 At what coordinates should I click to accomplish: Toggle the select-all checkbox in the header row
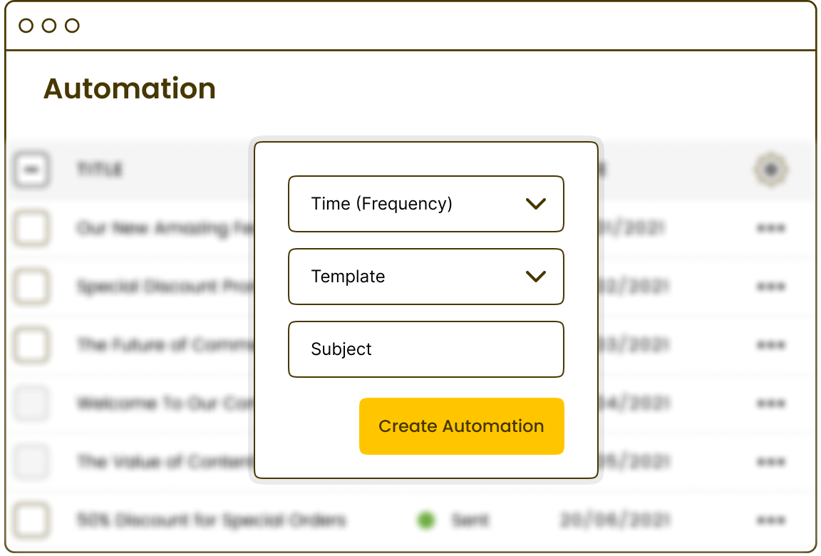(x=31, y=170)
